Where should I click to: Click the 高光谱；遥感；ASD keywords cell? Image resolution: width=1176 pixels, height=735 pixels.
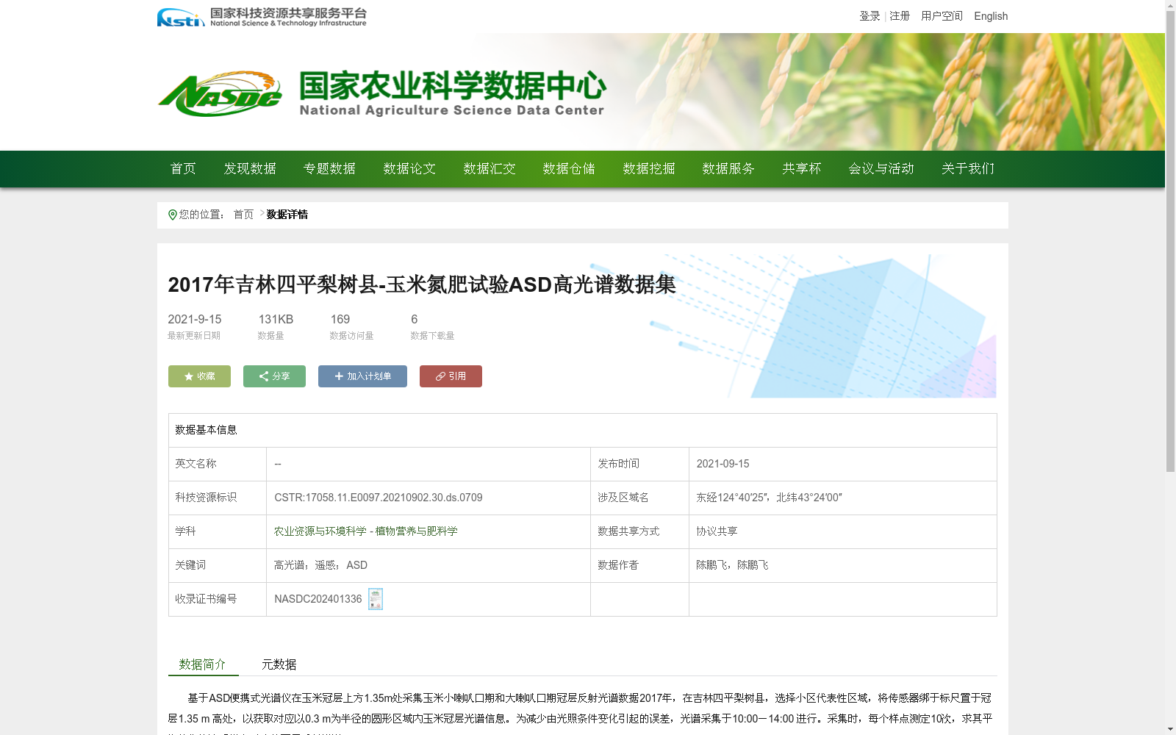[429, 565]
